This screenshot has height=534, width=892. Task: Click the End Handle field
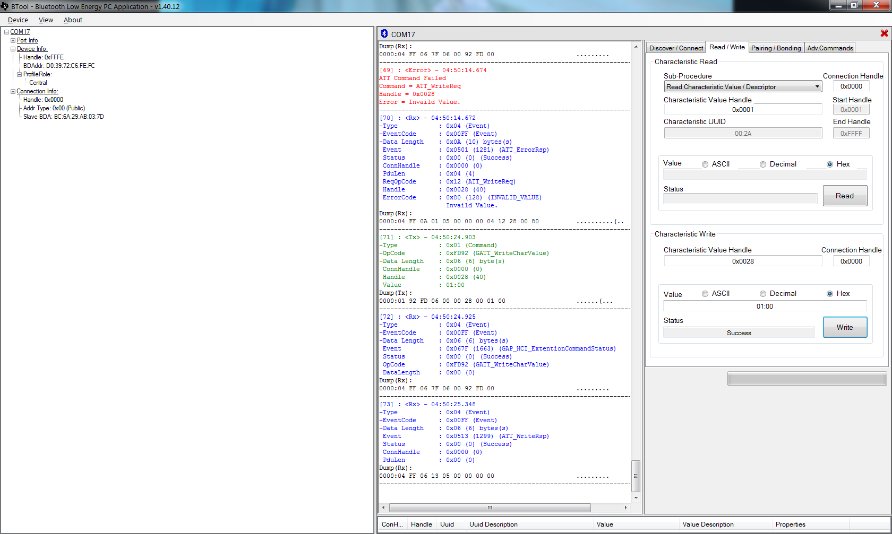(851, 133)
